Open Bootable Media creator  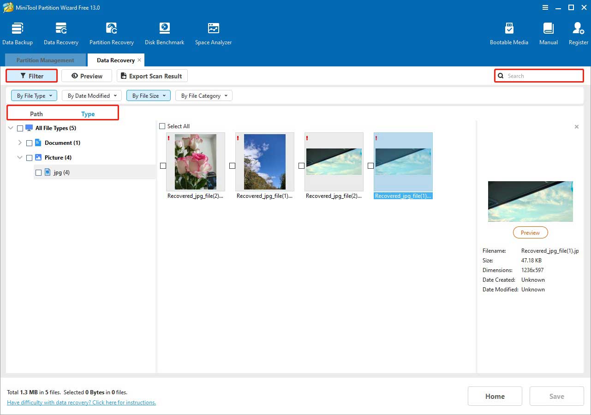(509, 32)
